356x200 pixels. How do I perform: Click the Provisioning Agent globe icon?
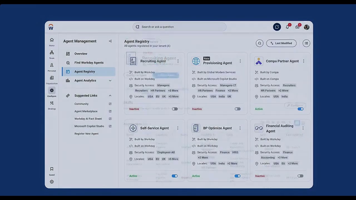click(196, 61)
